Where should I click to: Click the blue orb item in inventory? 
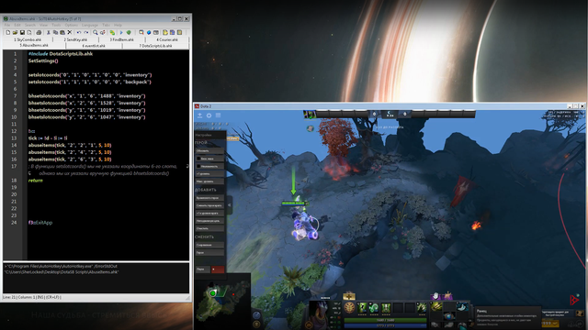(449, 316)
